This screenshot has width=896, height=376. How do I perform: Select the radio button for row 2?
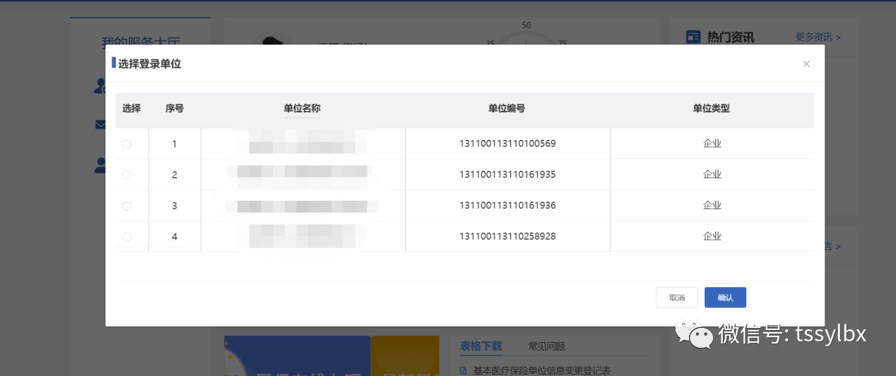[x=127, y=175]
